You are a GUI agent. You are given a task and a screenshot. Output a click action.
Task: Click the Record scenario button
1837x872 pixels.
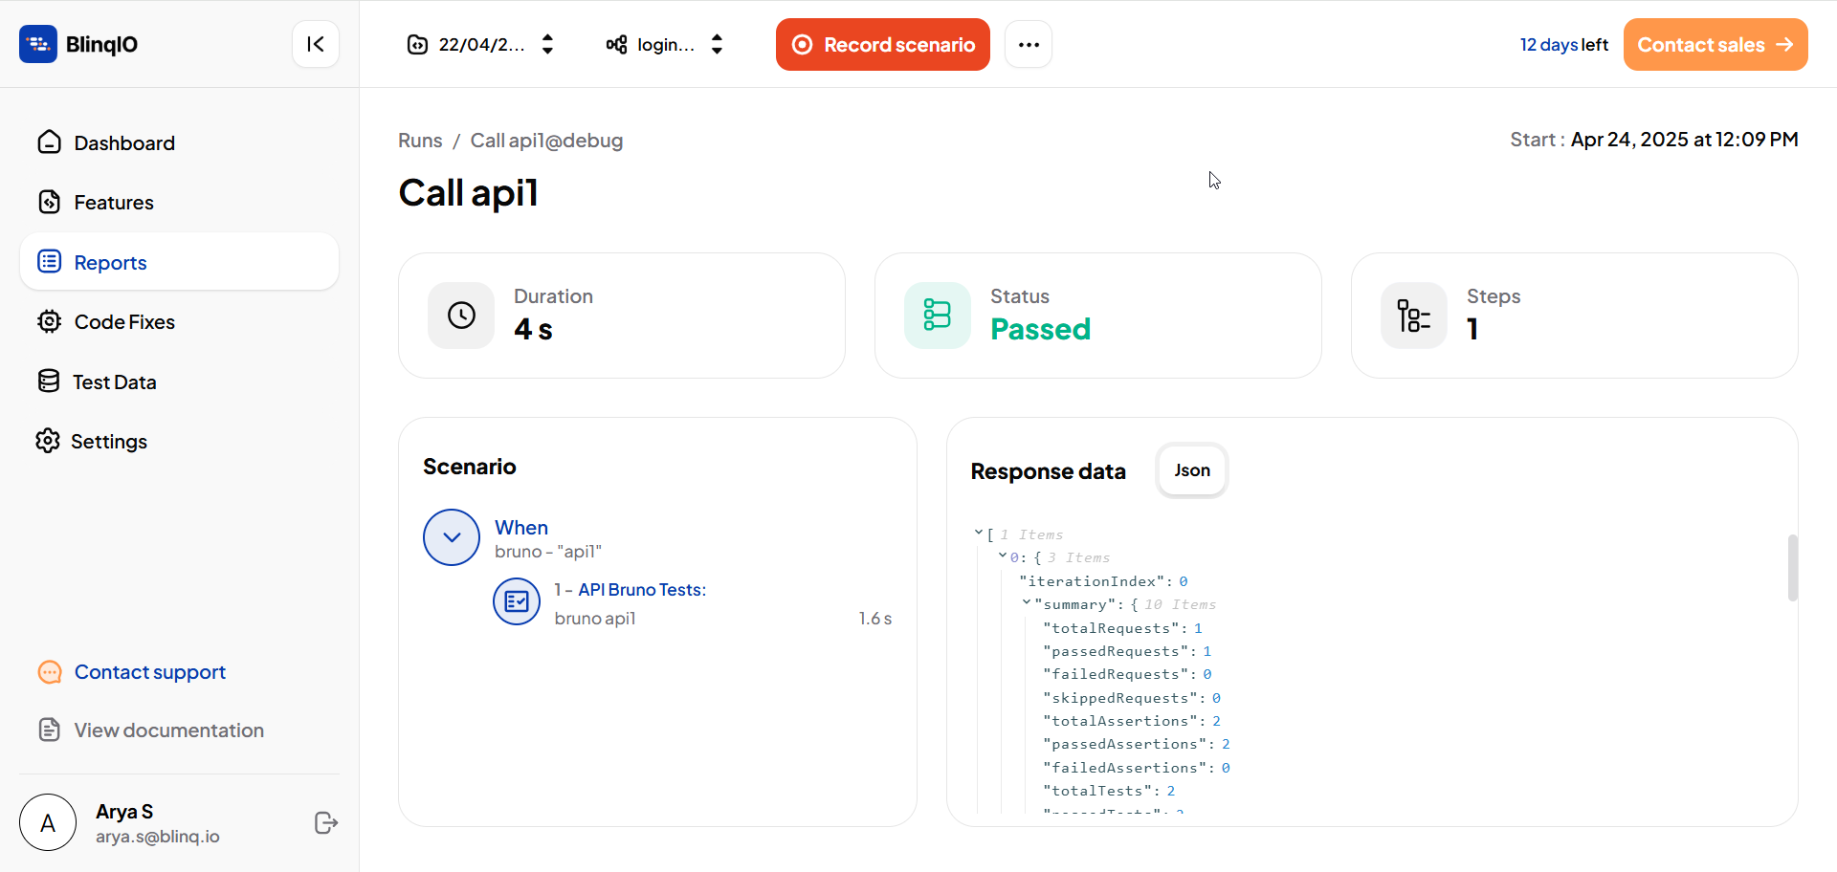[x=882, y=44]
